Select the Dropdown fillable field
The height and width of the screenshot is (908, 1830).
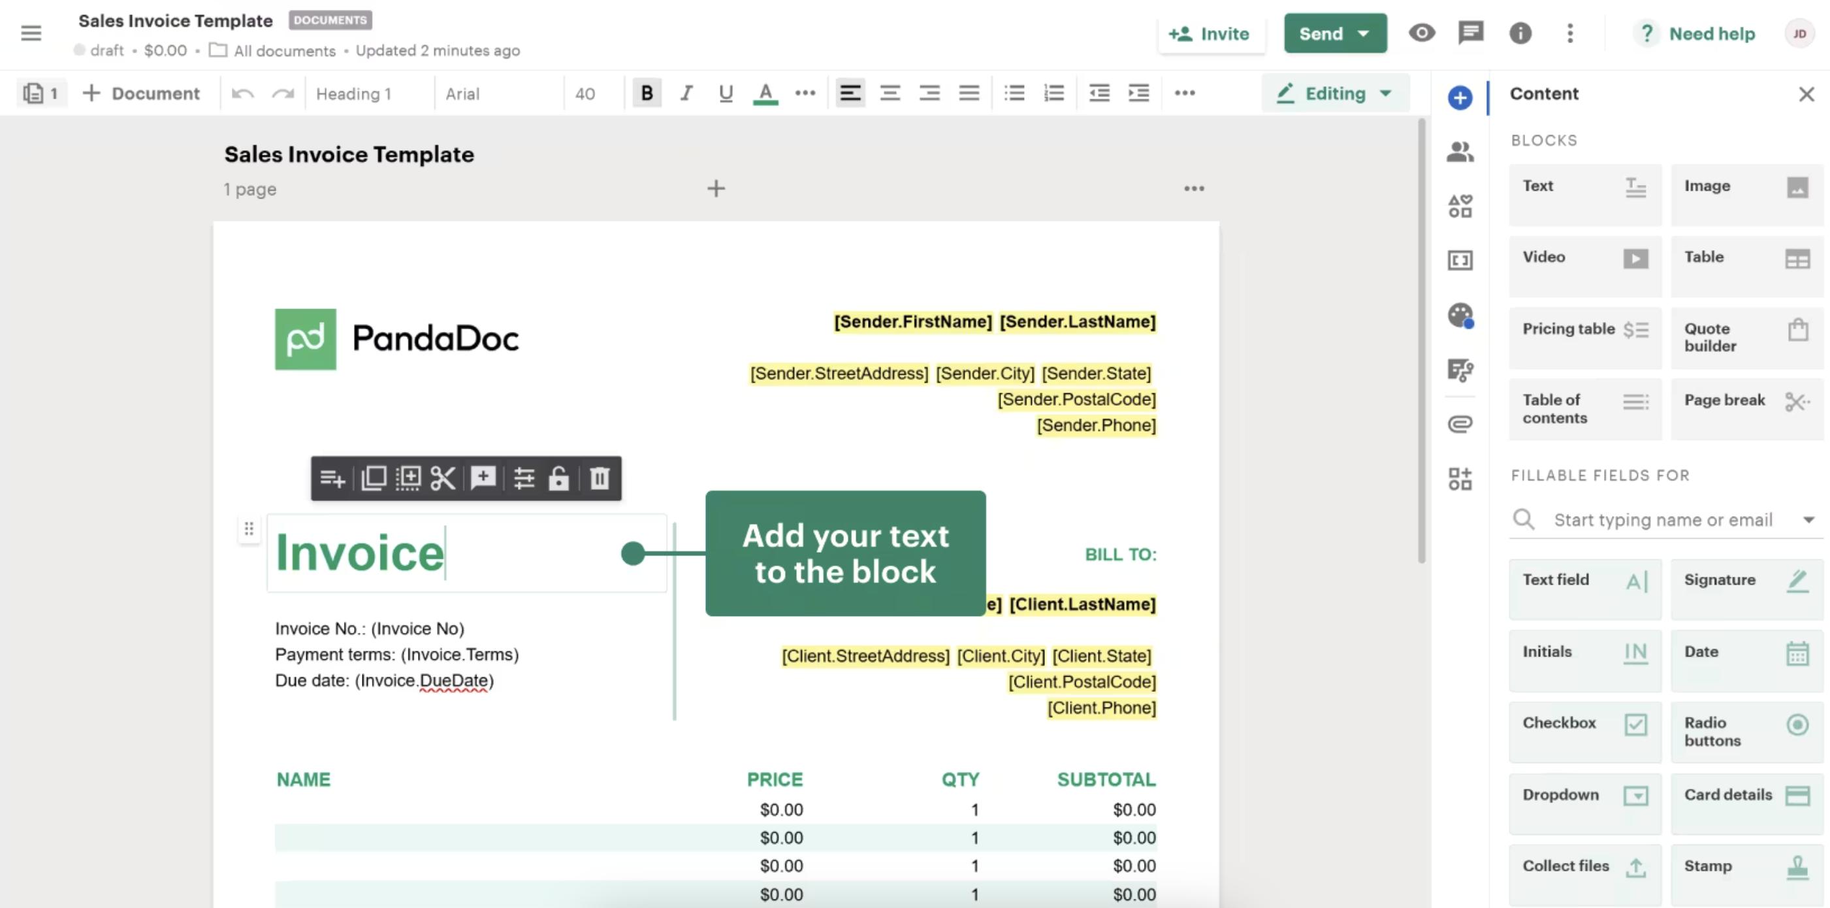coord(1584,803)
